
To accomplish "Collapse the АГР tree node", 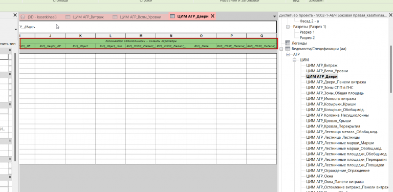I will click(x=288, y=54).
